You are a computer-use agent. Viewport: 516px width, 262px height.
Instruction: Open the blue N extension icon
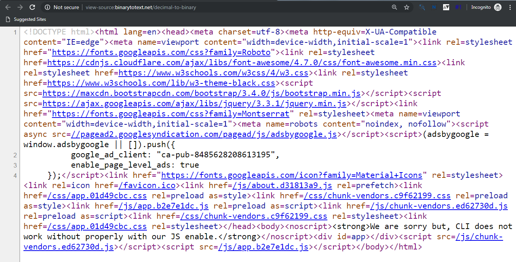pyautogui.click(x=434, y=7)
